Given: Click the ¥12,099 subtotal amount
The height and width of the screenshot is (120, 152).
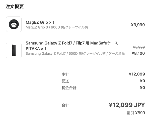Looking at the screenshot, I should pos(137,74).
